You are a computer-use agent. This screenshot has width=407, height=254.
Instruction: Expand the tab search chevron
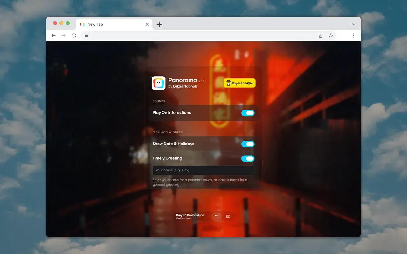[353, 24]
